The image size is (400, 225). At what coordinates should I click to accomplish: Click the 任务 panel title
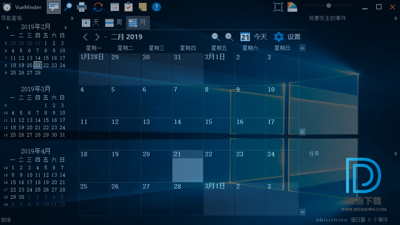pos(314,153)
